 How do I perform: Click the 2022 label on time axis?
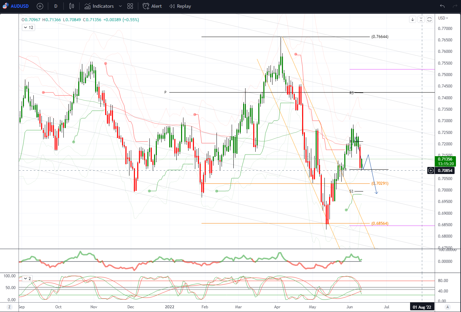click(x=170, y=307)
